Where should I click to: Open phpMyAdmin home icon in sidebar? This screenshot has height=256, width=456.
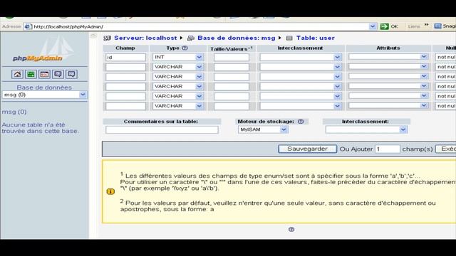(17, 74)
